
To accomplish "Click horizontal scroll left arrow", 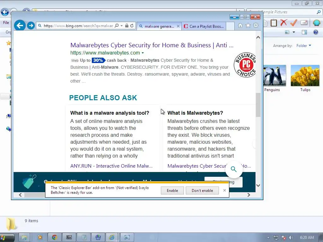I will point(20,195).
